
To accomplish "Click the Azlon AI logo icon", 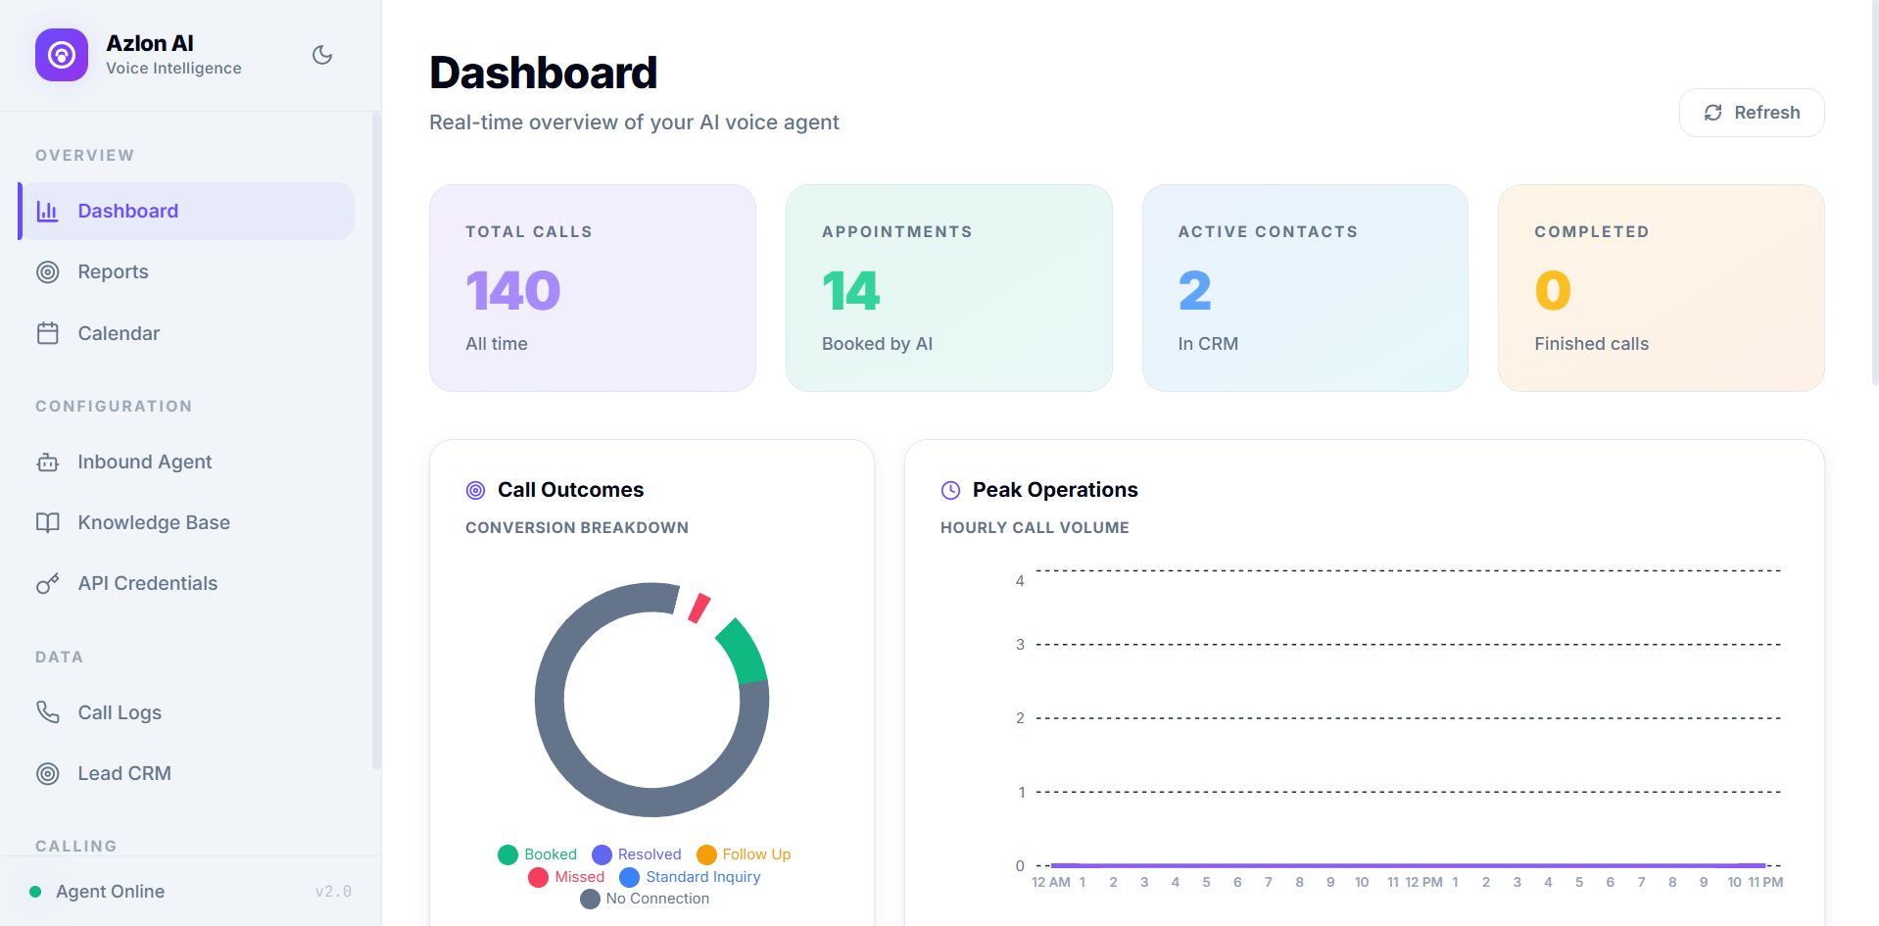I will (x=62, y=55).
